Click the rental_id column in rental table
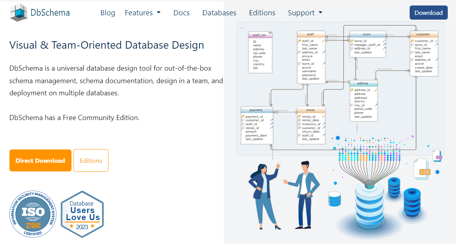Viewport: 456px width, 244px height. tap(308, 117)
